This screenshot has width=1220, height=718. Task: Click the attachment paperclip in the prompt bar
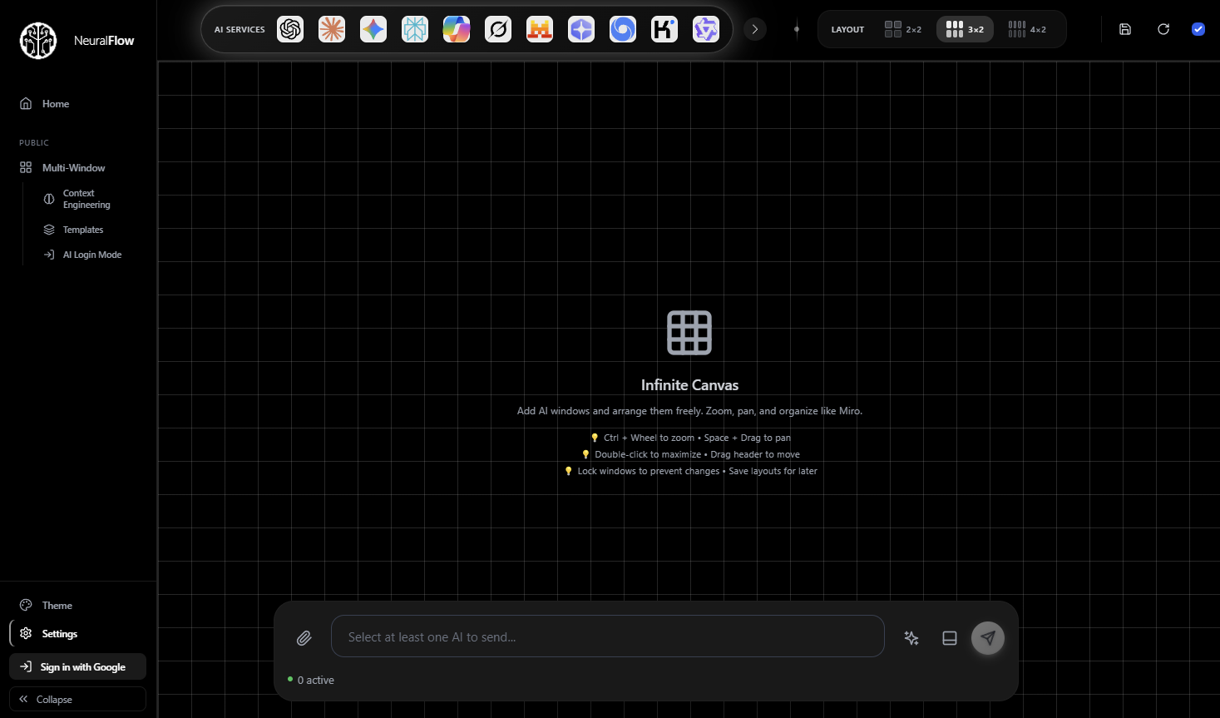point(304,637)
